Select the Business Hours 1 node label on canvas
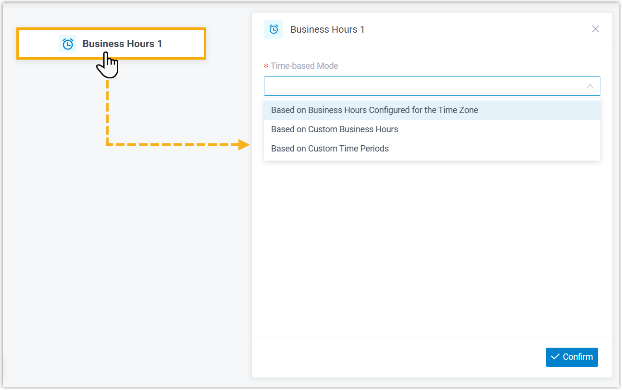The width and height of the screenshot is (622, 390). (x=122, y=44)
